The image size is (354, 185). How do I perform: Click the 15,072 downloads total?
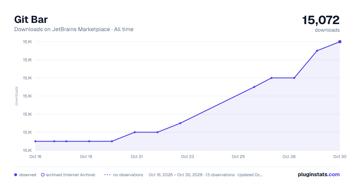(321, 20)
